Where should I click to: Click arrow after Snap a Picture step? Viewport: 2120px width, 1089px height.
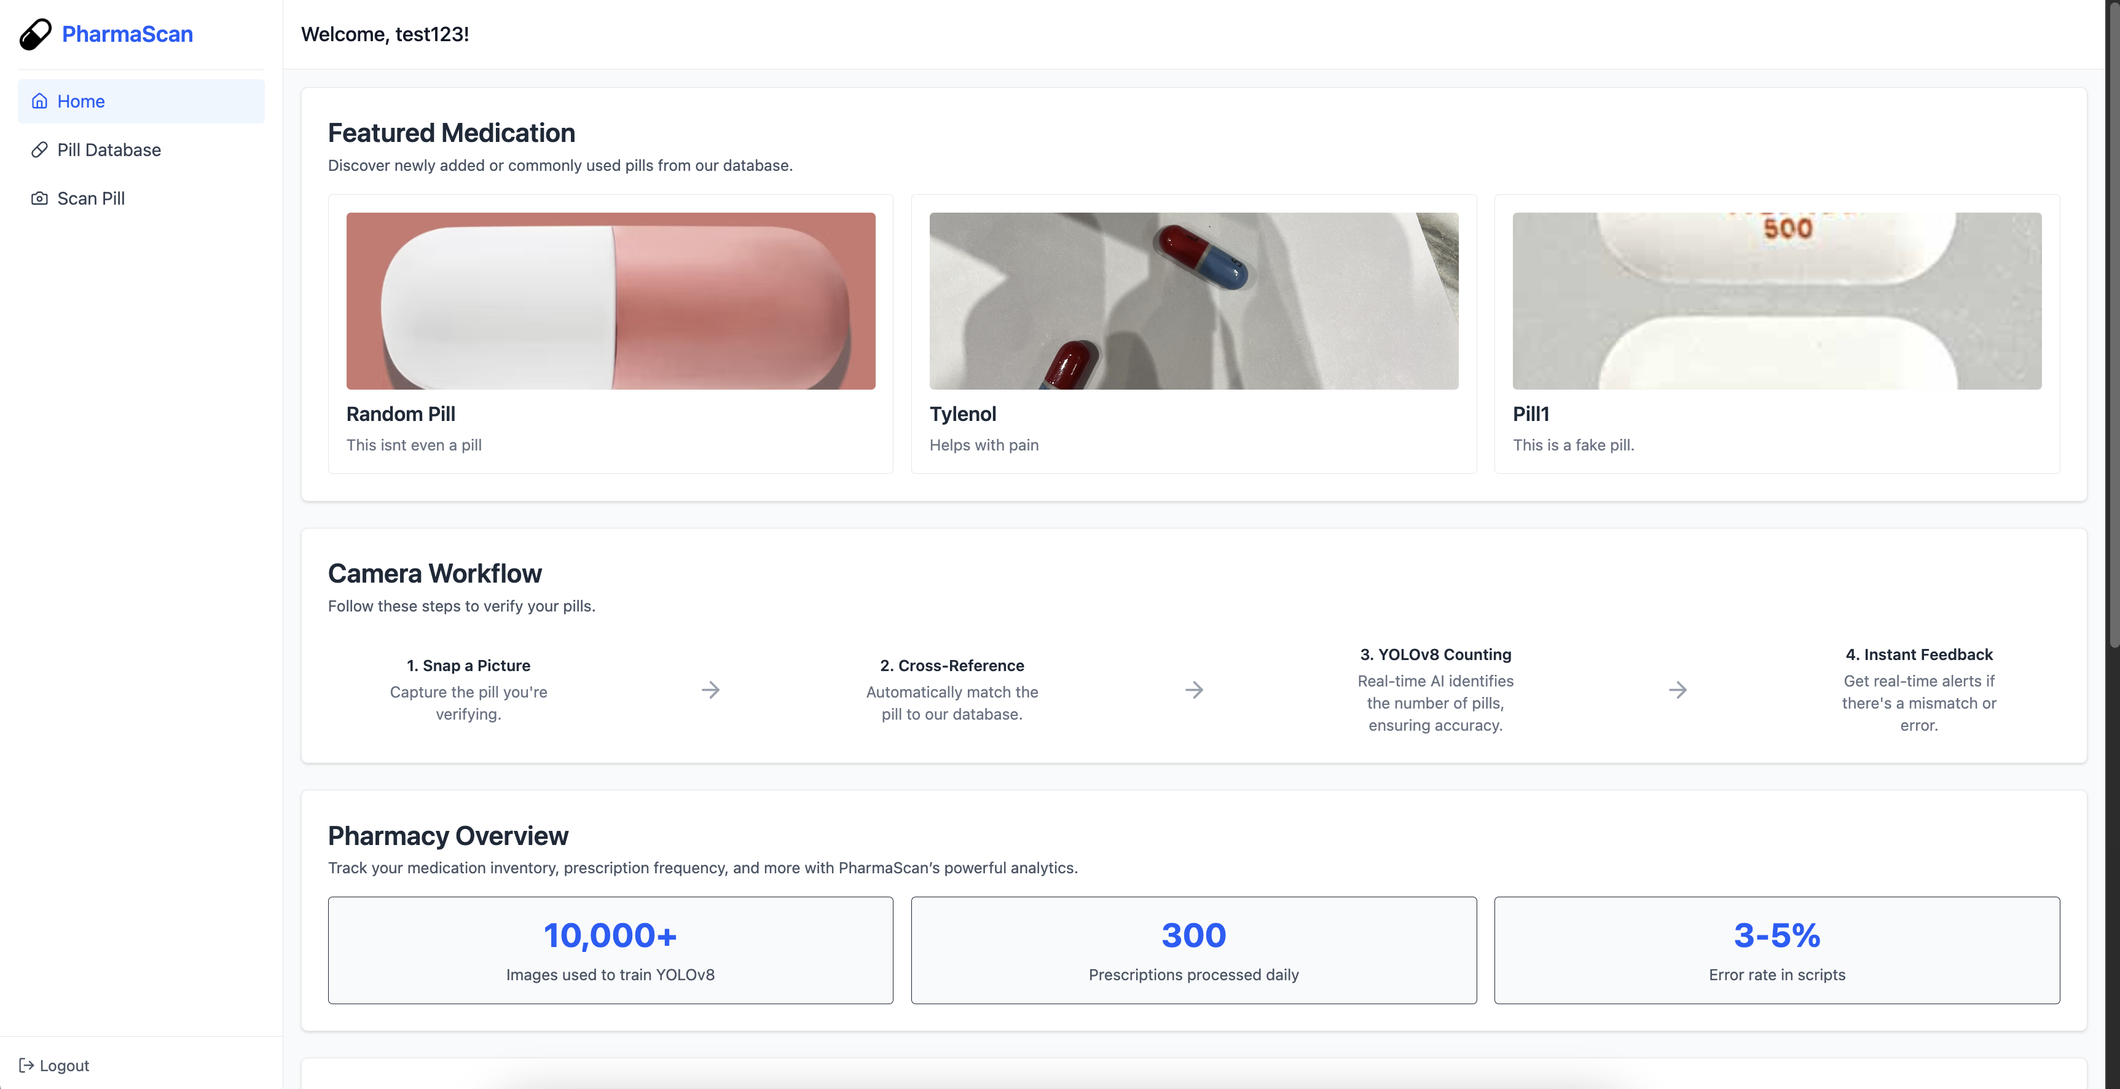coord(710,690)
